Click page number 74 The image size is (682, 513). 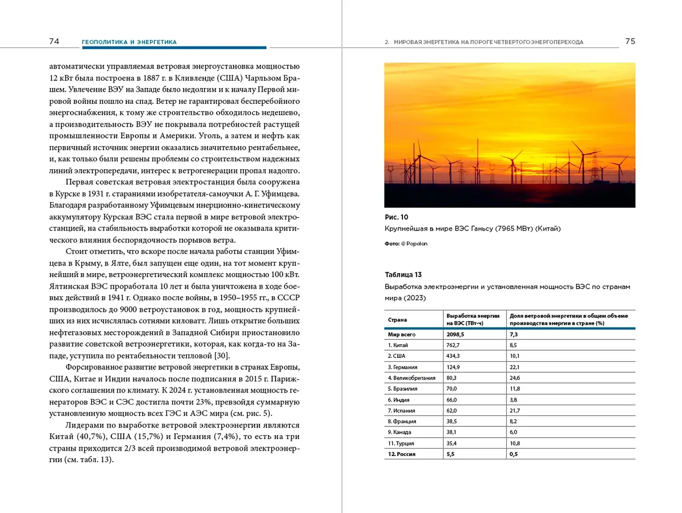tap(54, 42)
